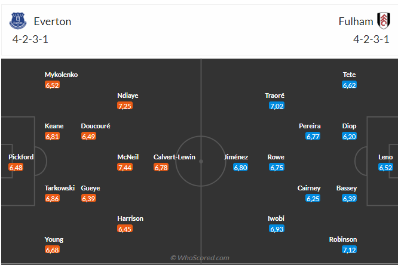Open the Fulham team name link

tap(355, 21)
